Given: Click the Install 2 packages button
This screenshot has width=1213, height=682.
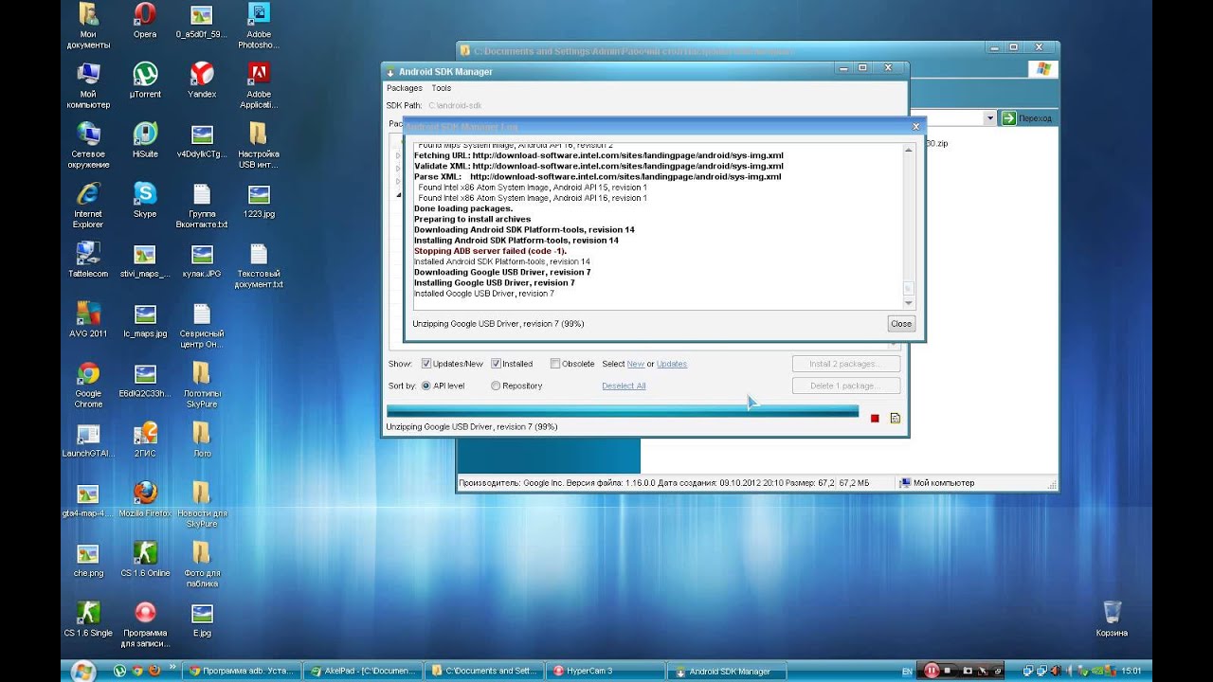Looking at the screenshot, I should coord(846,364).
